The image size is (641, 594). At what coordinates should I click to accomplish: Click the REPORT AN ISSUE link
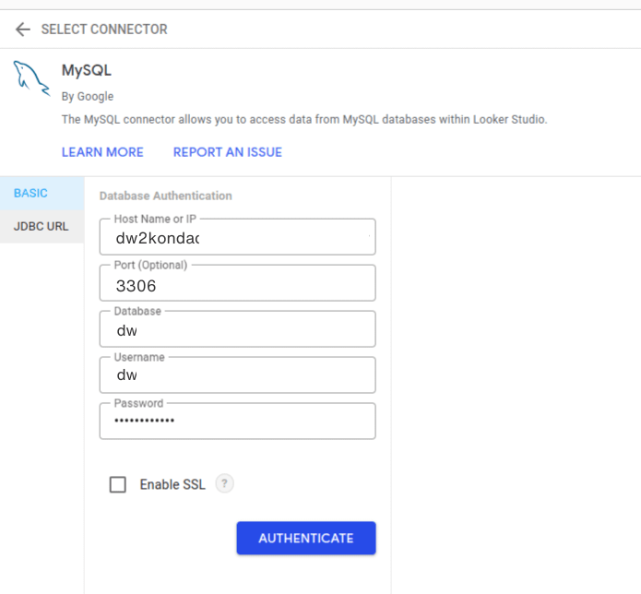pyautogui.click(x=228, y=152)
